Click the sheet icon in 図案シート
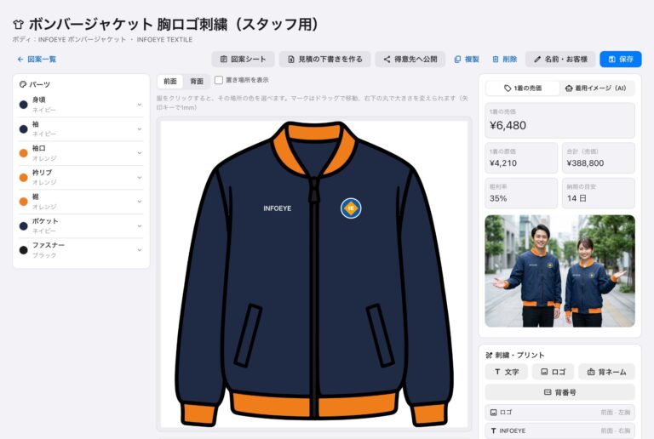 click(x=224, y=60)
